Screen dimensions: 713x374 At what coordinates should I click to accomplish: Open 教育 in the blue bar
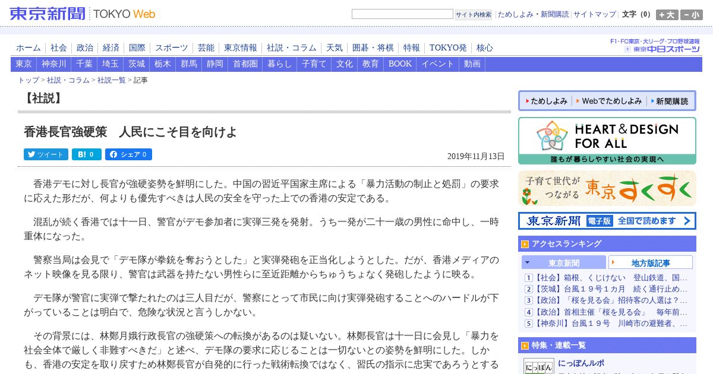(371, 64)
